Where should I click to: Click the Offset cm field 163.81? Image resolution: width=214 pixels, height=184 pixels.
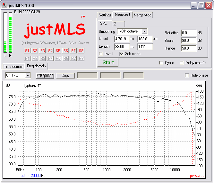pos(145,39)
